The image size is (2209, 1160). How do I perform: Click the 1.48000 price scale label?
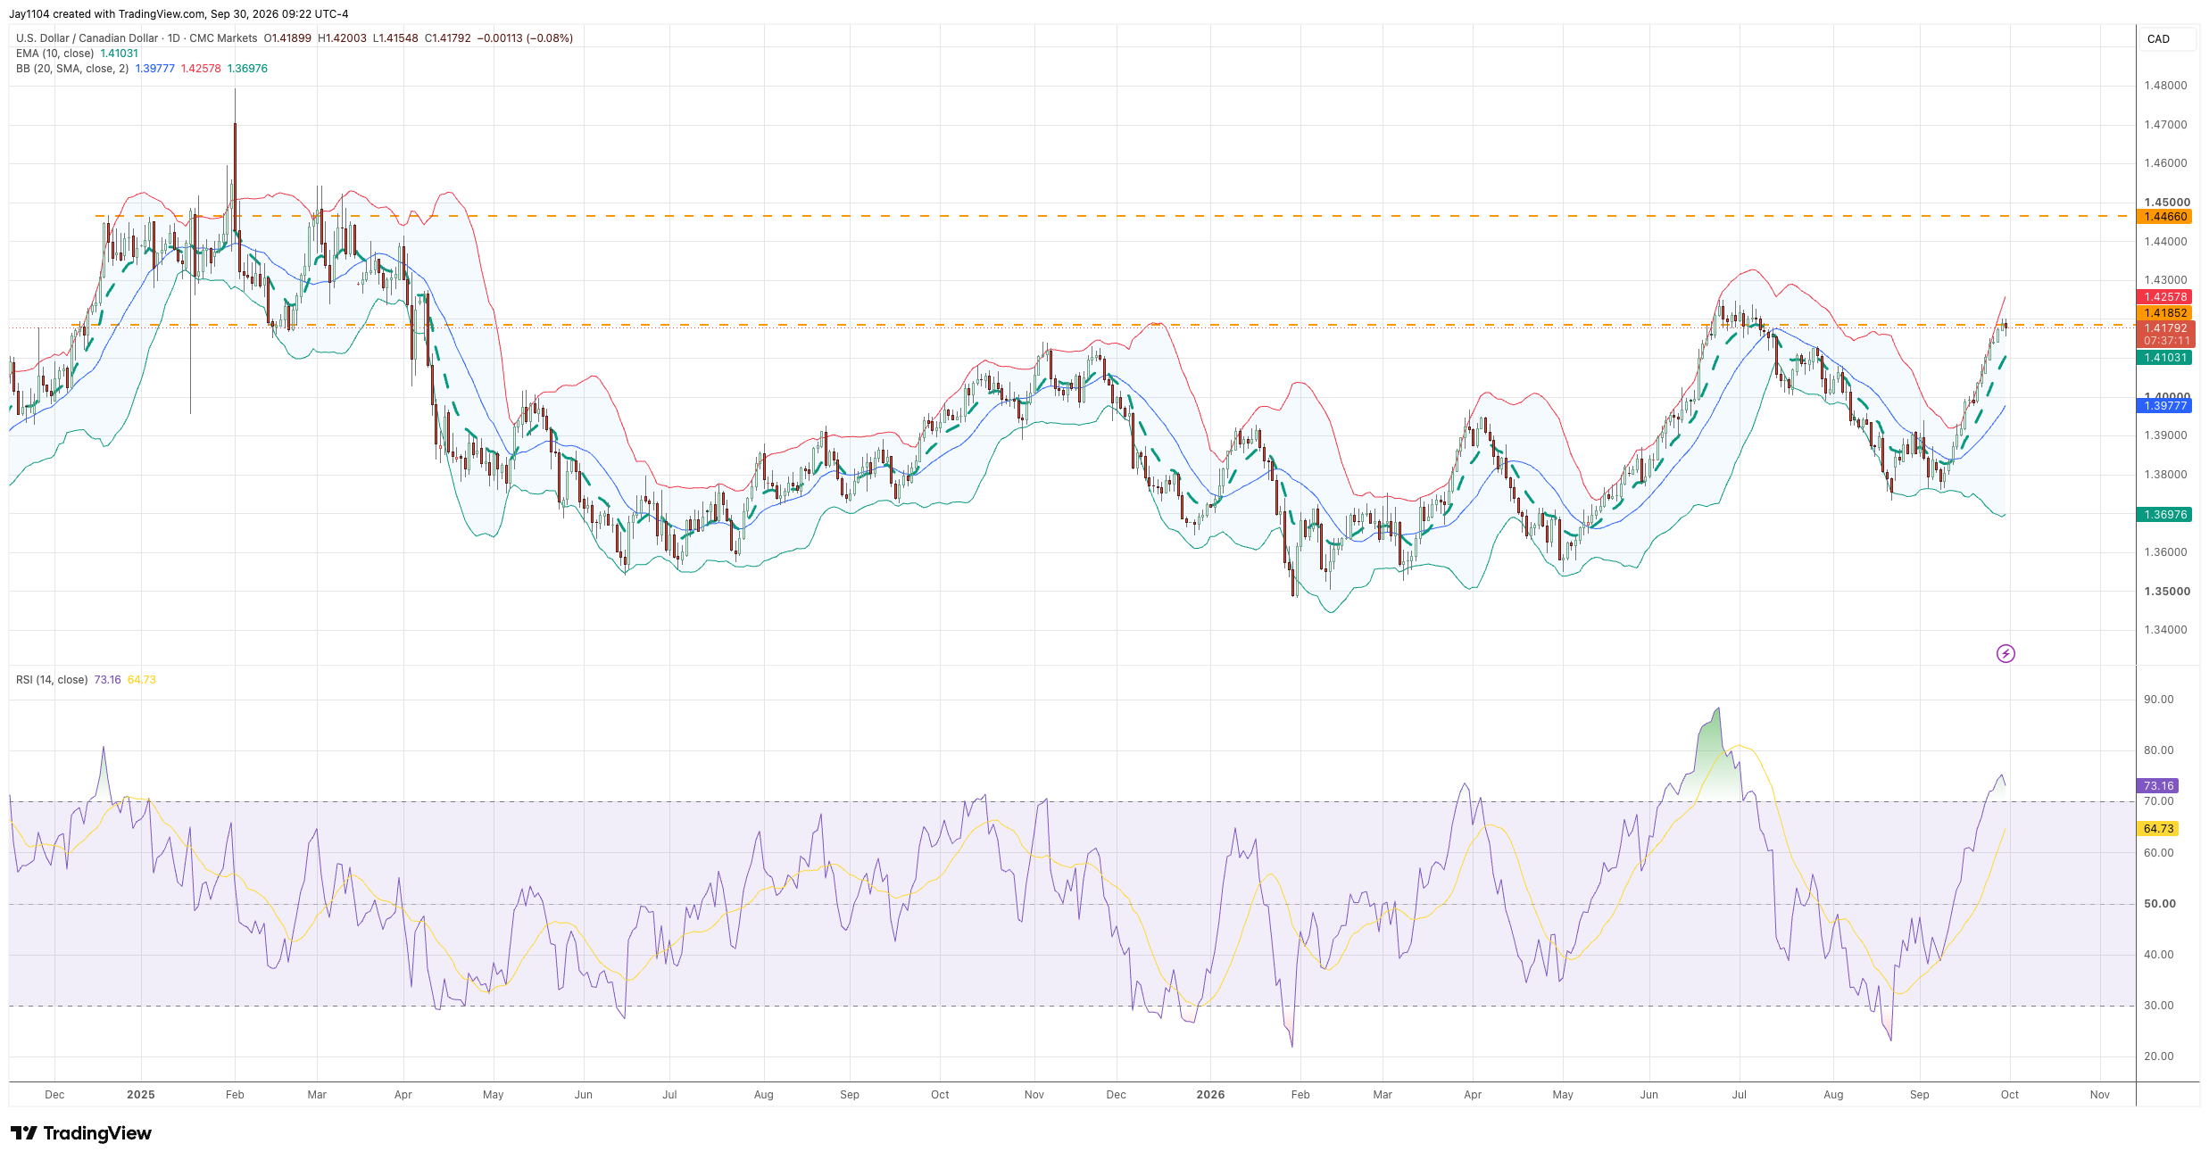pos(2165,86)
